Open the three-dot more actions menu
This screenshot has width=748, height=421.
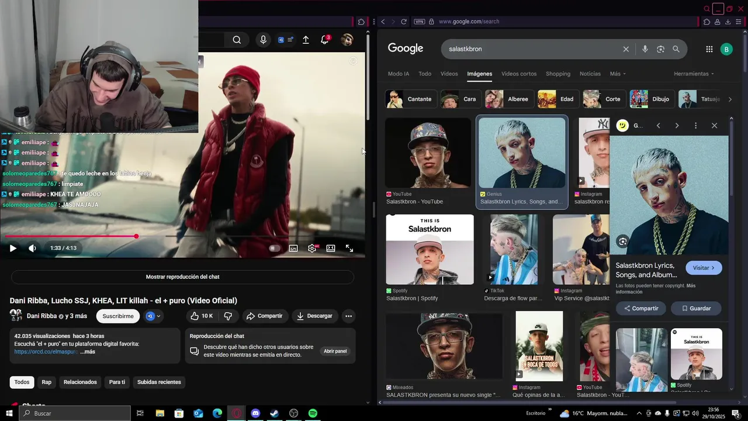pyautogui.click(x=348, y=316)
